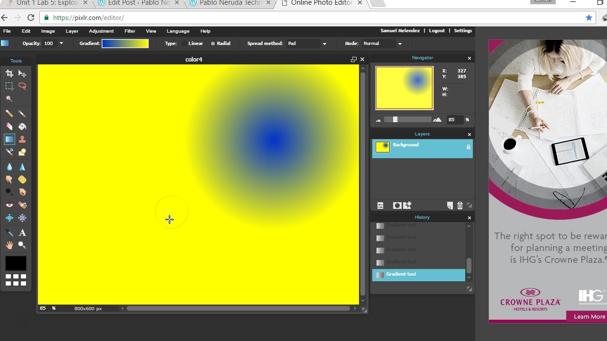Select the Radial gradient type
The height and width of the screenshot is (341, 607).
point(213,44)
